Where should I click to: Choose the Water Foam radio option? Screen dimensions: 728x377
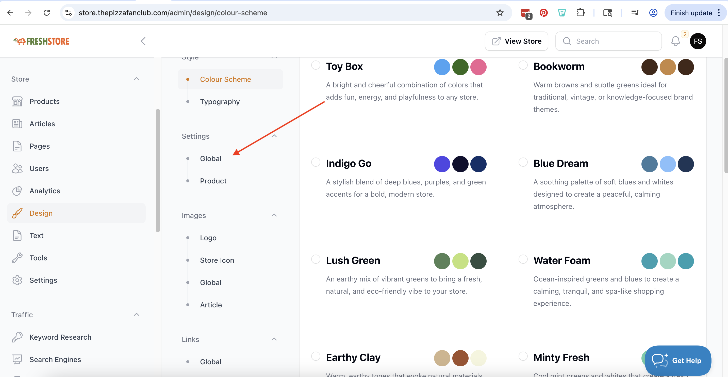[523, 259]
